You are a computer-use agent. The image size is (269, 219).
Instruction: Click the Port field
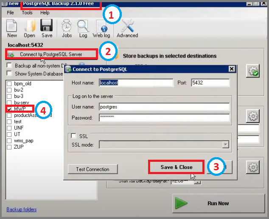tap(210, 83)
